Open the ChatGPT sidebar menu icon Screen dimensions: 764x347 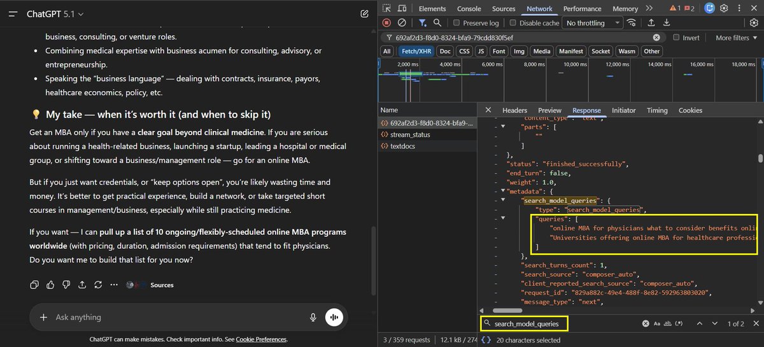pos(13,13)
